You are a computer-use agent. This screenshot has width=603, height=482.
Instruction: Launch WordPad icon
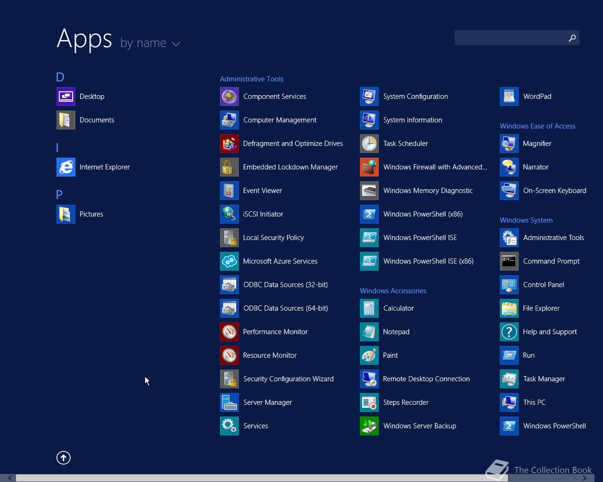coord(509,96)
